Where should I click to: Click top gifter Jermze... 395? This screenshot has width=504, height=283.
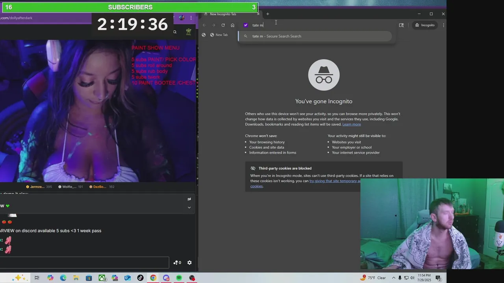click(x=39, y=187)
